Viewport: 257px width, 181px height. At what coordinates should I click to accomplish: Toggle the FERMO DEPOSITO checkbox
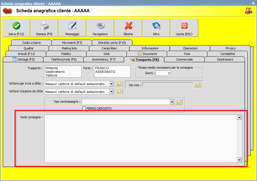(x=84, y=108)
